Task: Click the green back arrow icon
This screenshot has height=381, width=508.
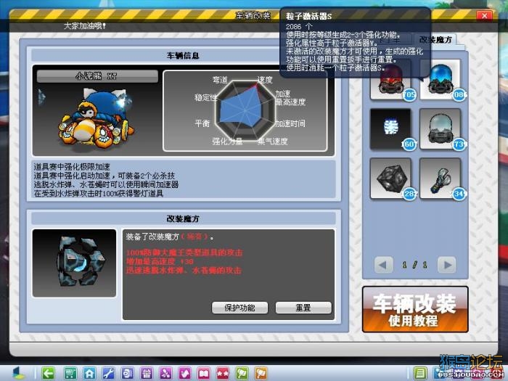Action: tap(48, 374)
